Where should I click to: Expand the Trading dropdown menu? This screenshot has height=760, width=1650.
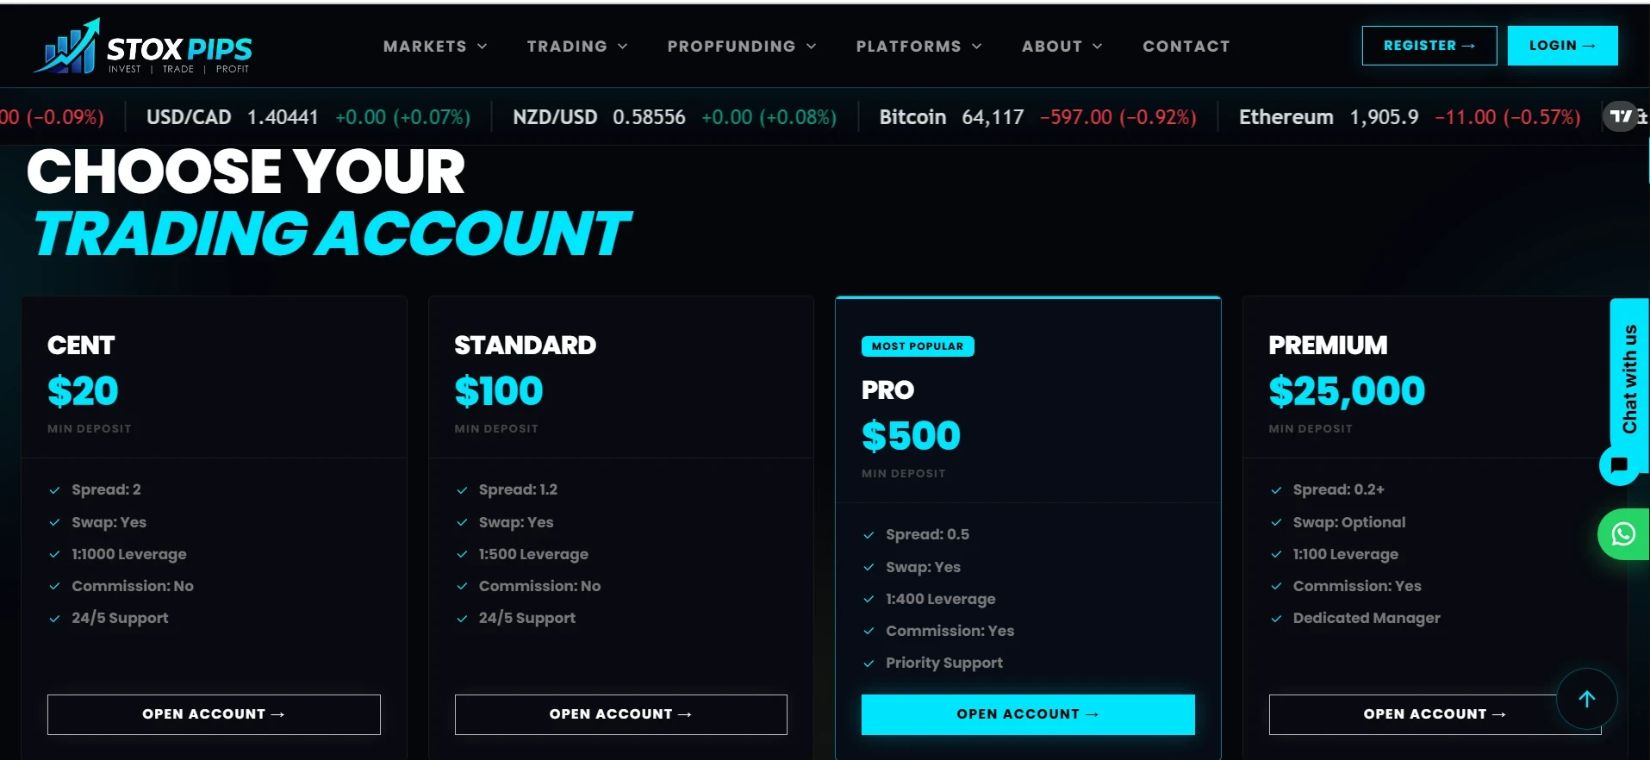[577, 47]
